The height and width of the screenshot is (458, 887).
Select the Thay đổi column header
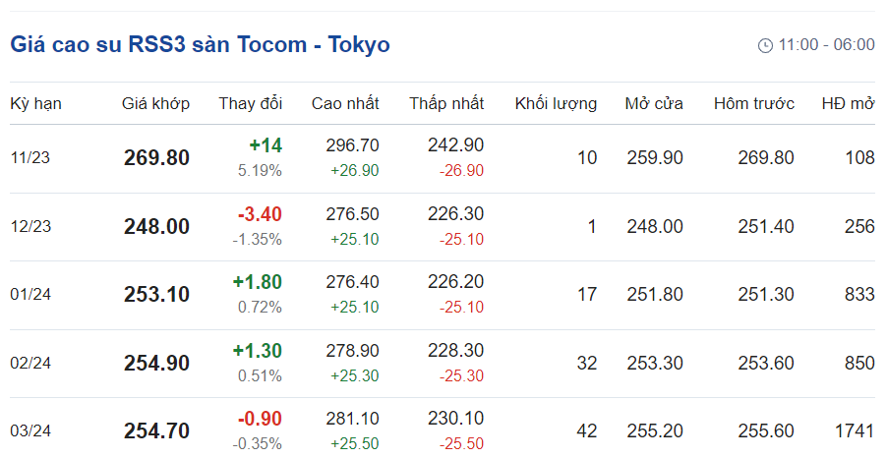click(250, 103)
